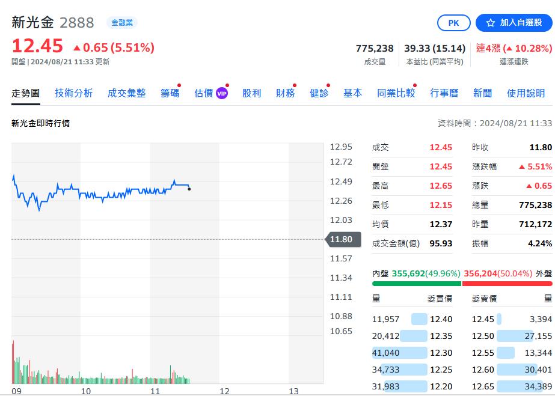Click the bid volume 41,040
Image resolution: width=555 pixels, height=396 pixels.
click(386, 353)
